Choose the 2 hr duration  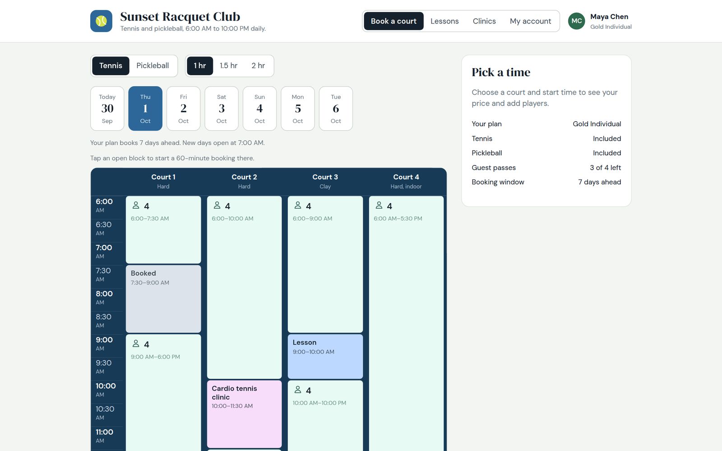click(258, 66)
